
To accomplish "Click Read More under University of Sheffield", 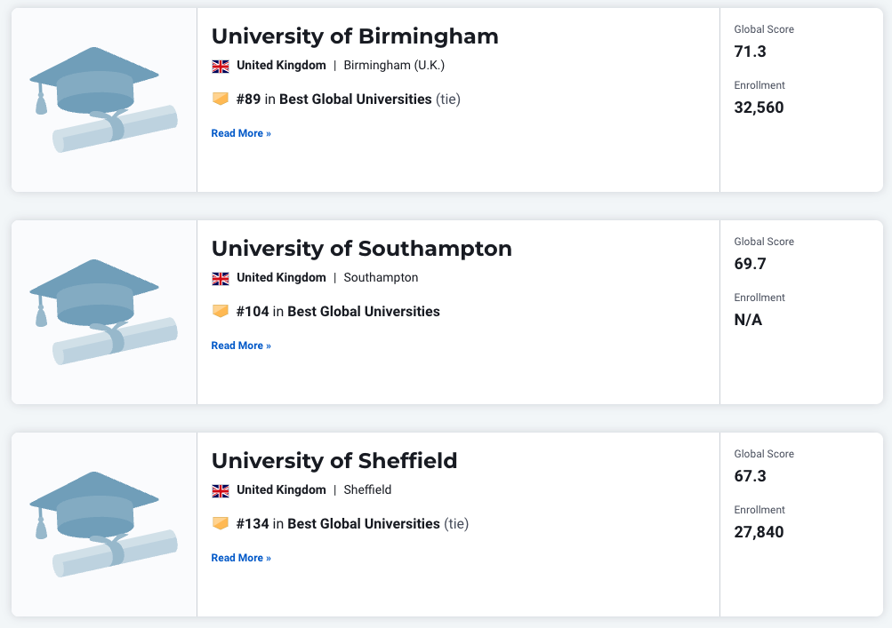I will click(241, 558).
